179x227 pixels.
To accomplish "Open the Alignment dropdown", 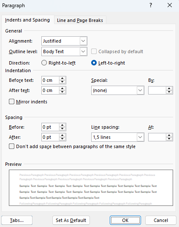I will [64, 41].
